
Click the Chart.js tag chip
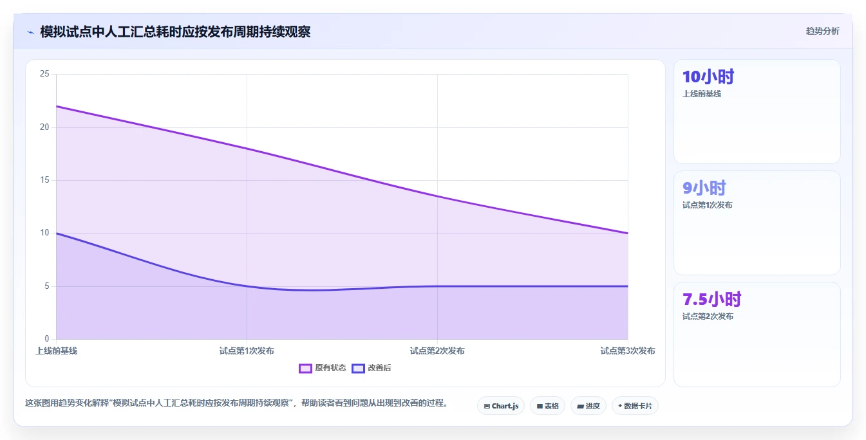(x=501, y=406)
